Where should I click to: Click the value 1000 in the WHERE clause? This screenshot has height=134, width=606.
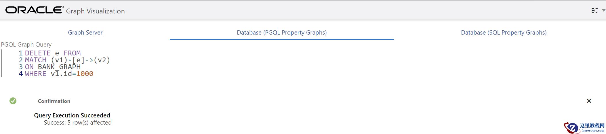coord(85,74)
